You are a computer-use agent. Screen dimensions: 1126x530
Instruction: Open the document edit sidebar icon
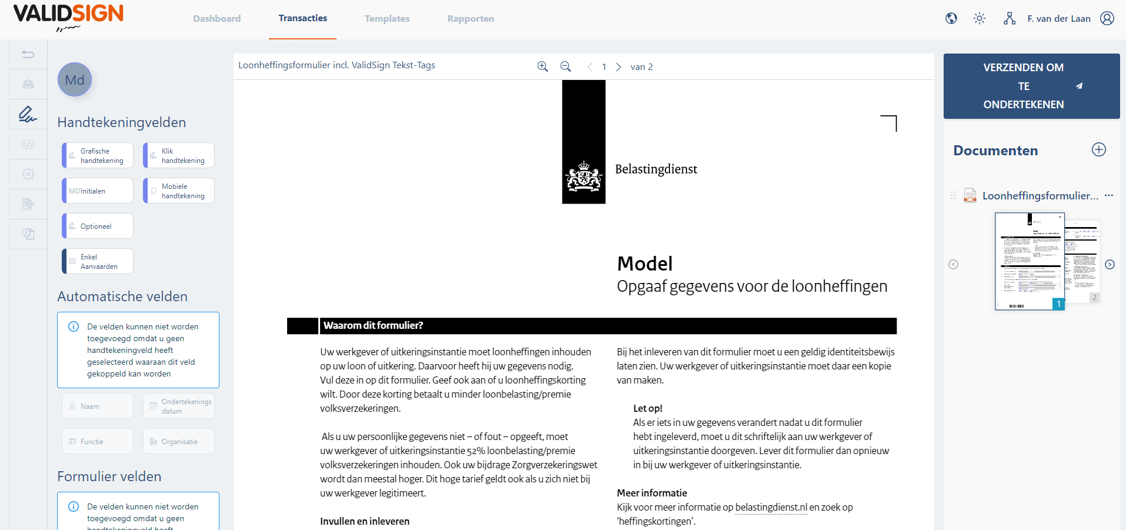(x=28, y=204)
